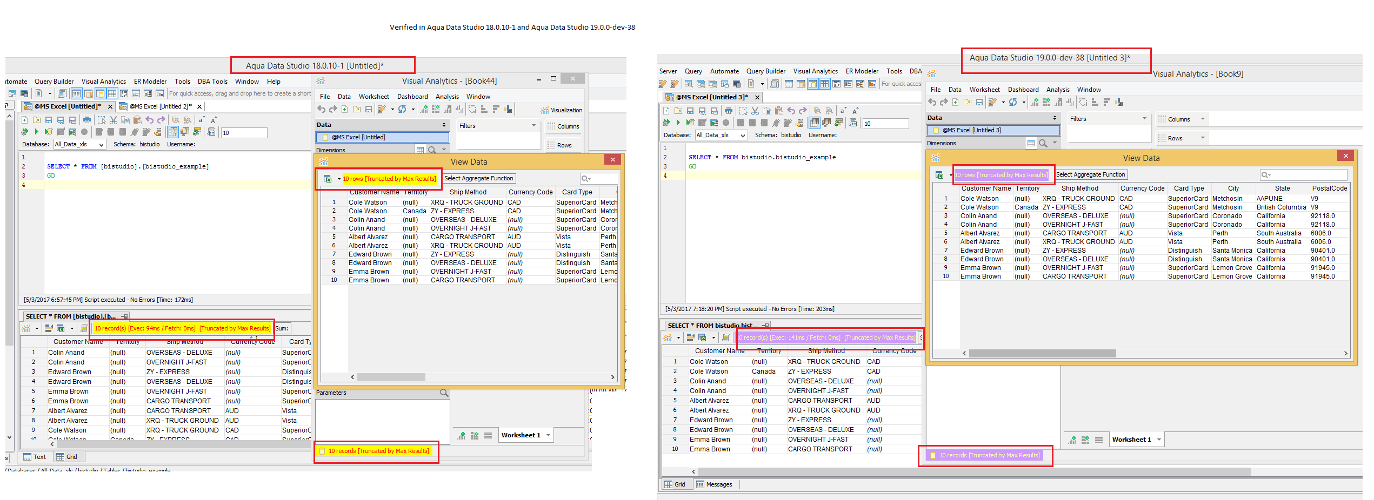The width and height of the screenshot is (1374, 500).
Task: Click the Excel export icon in the Book44 View Data dialog
Action: (328, 179)
